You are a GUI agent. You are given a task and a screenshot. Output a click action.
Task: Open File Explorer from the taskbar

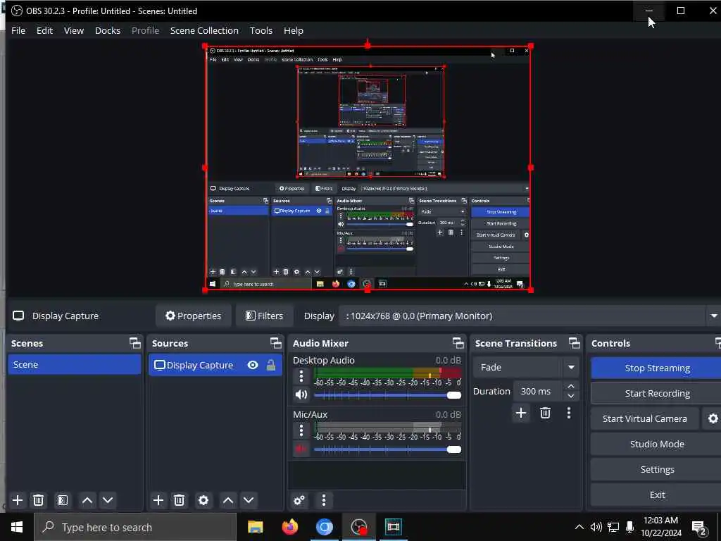(255, 527)
